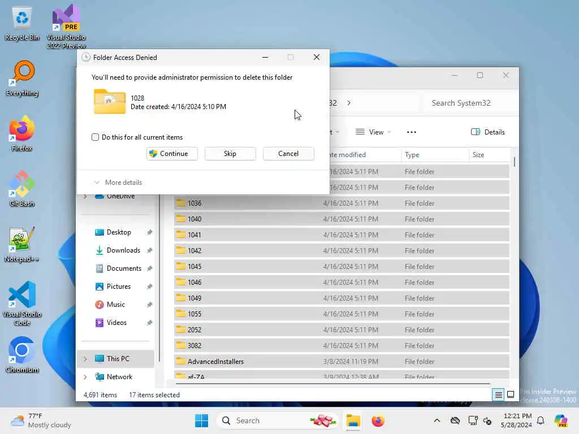This screenshot has height=434, width=579.
Task: Click Continue in Folder Access Denied
Action: click(172, 154)
